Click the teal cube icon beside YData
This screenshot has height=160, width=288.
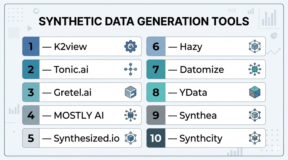(x=255, y=92)
